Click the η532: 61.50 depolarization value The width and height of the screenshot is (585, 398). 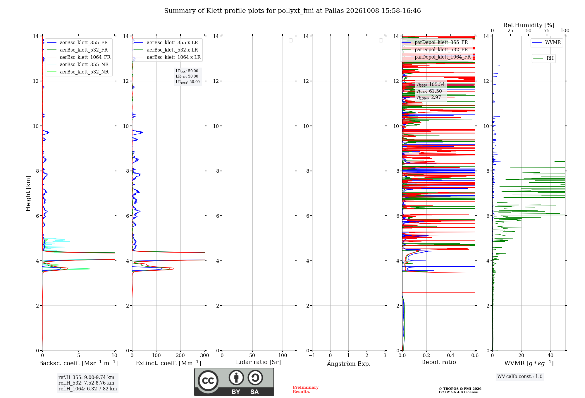point(429,91)
